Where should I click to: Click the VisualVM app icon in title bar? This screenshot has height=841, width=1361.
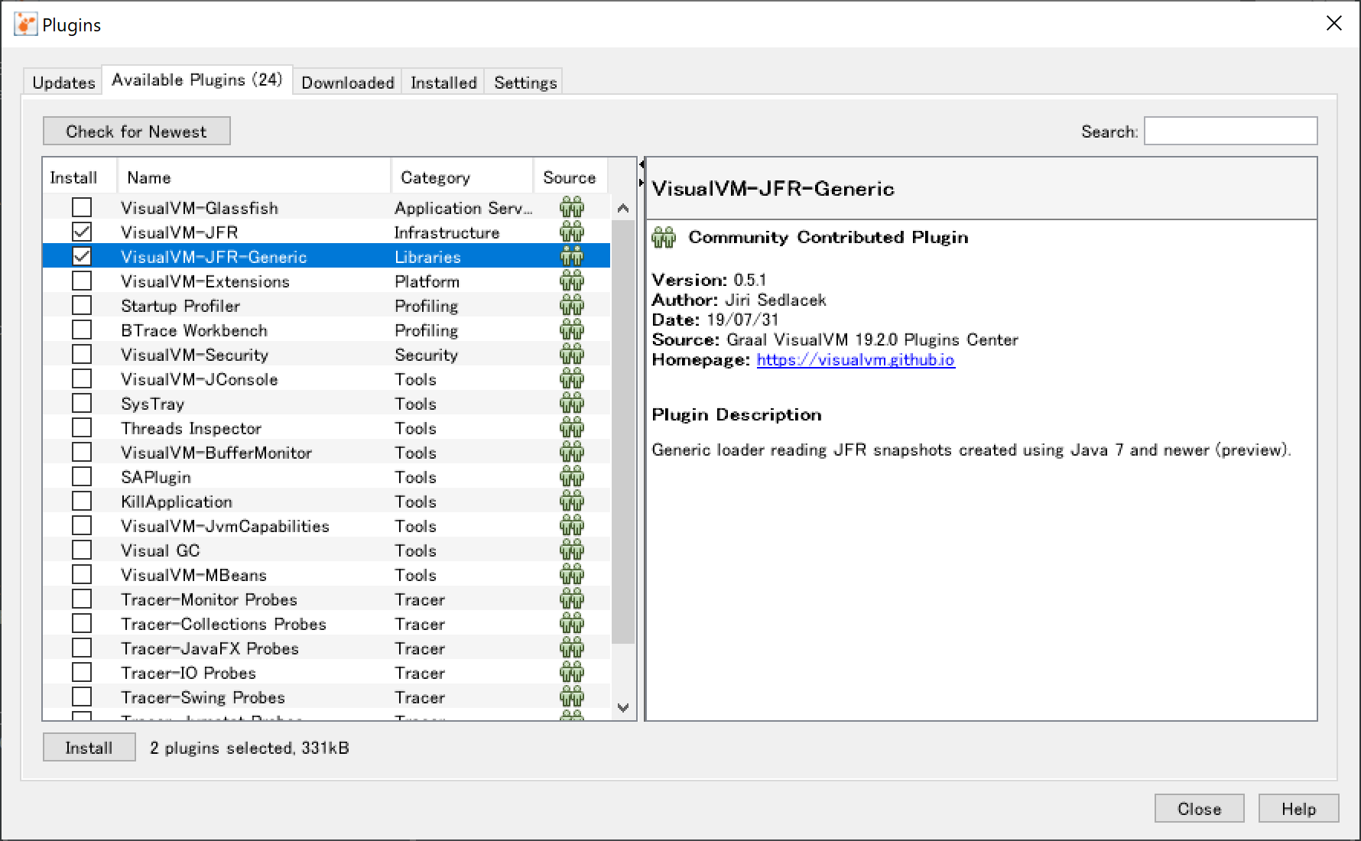tap(25, 24)
